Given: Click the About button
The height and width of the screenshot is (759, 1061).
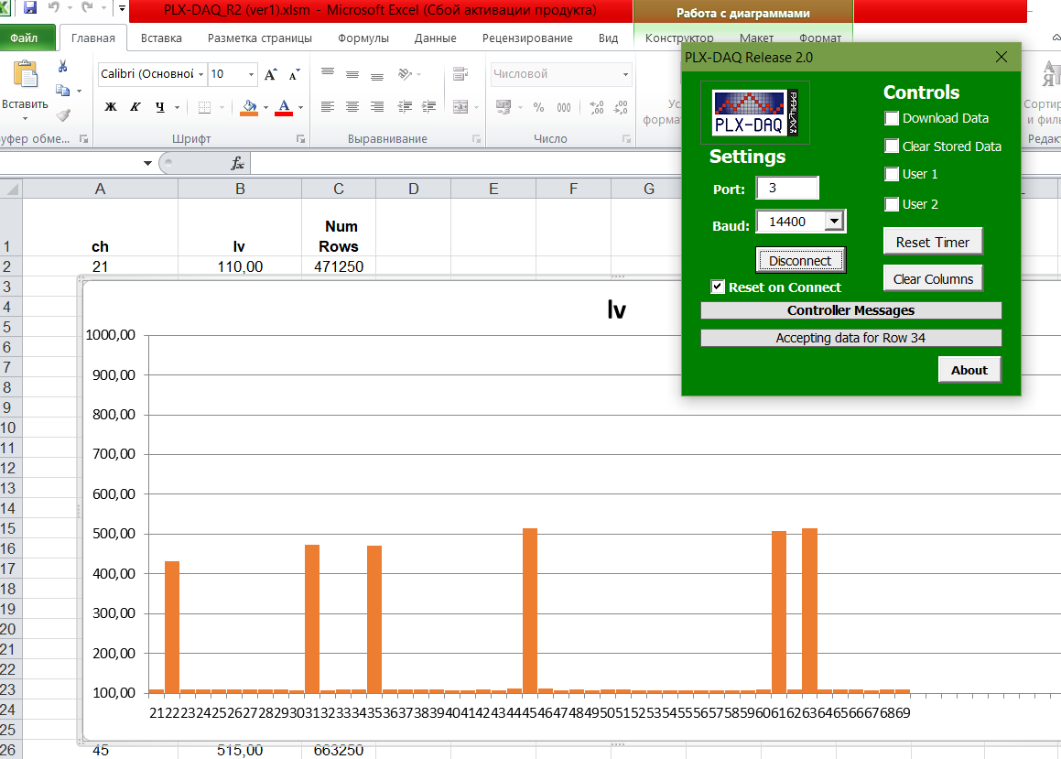Looking at the screenshot, I should pyautogui.click(x=969, y=370).
